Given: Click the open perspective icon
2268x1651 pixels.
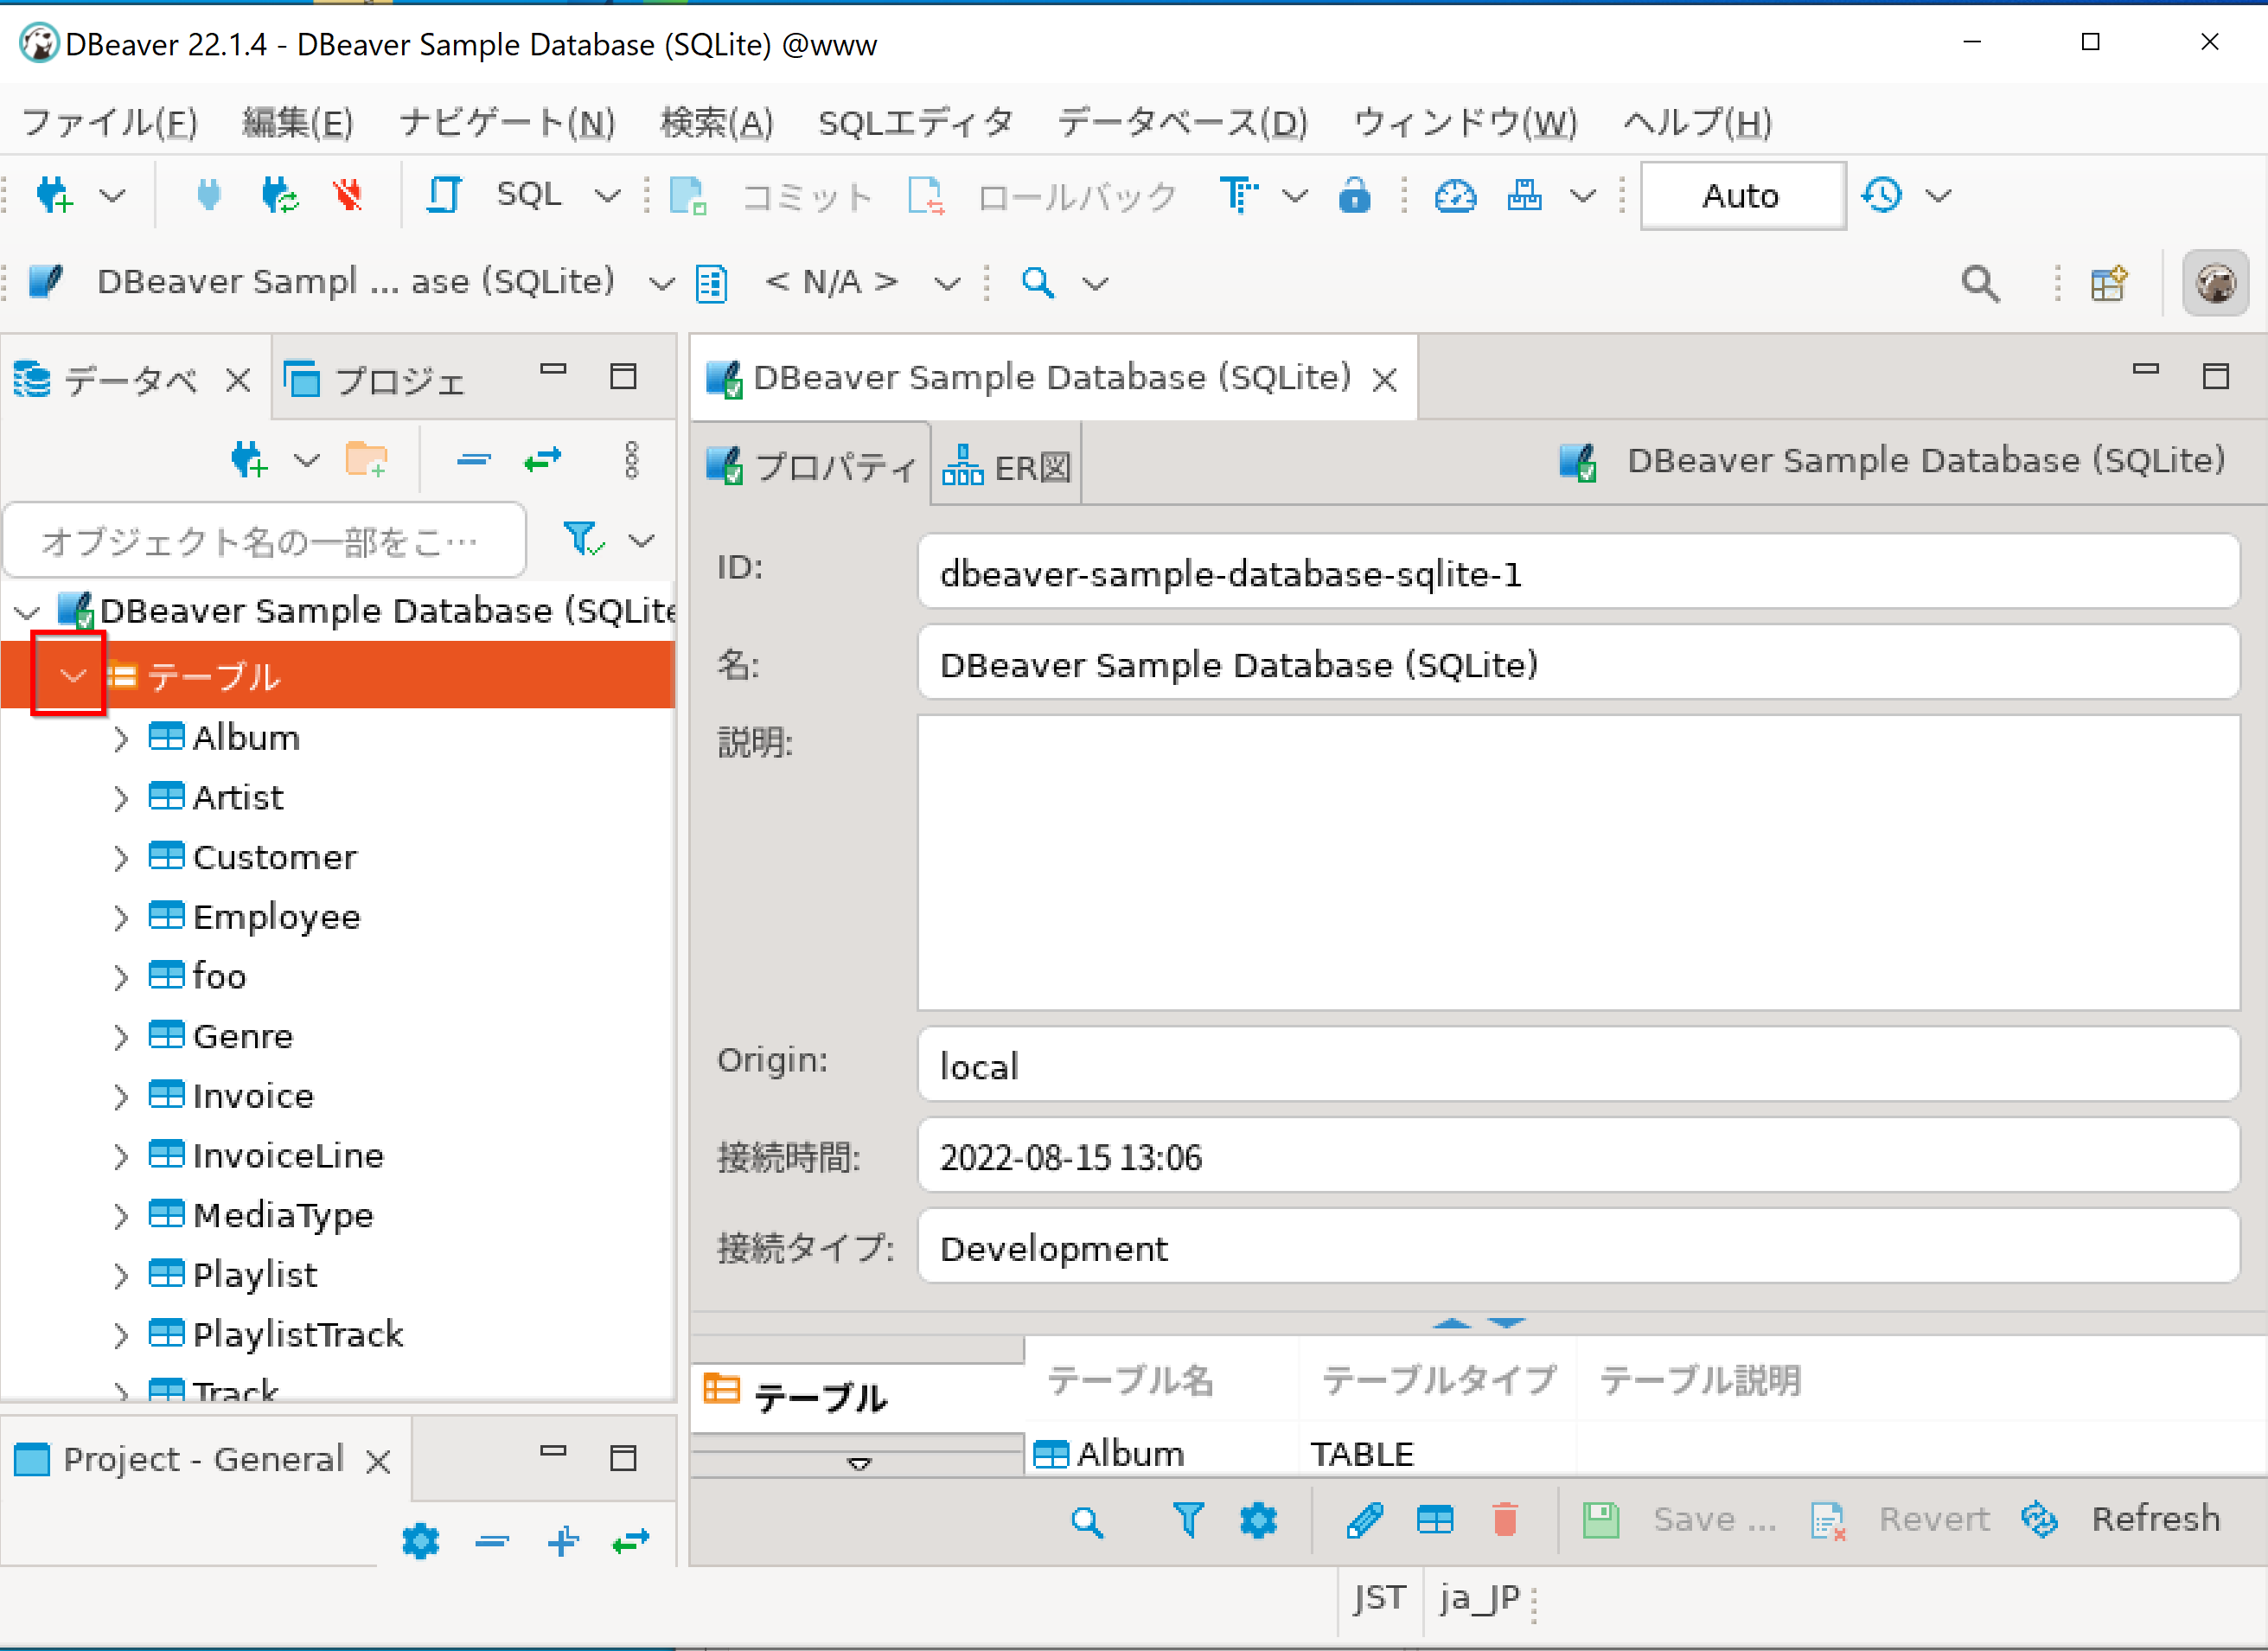Looking at the screenshot, I should (2109, 284).
